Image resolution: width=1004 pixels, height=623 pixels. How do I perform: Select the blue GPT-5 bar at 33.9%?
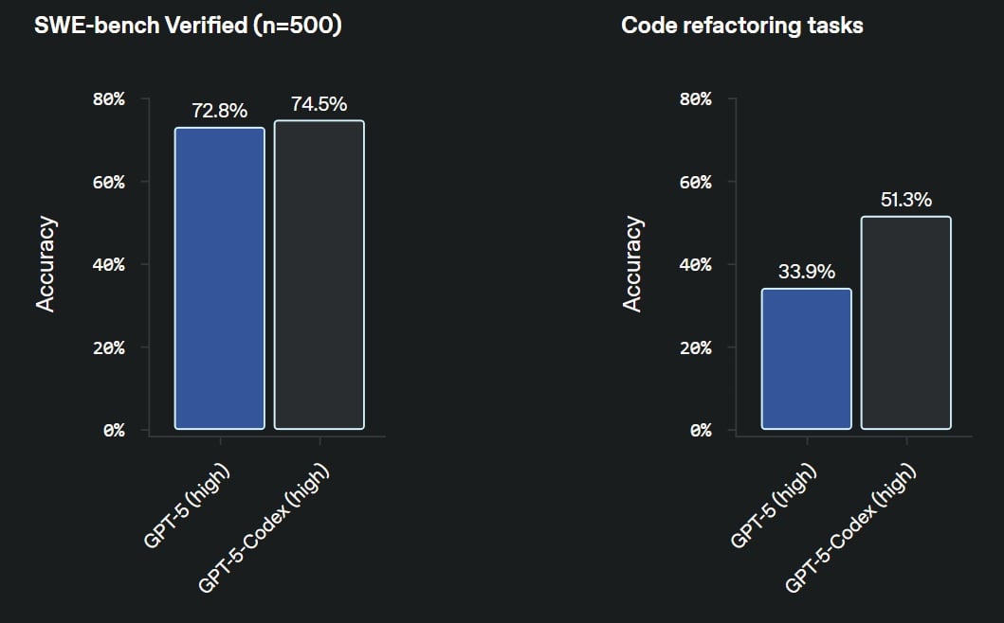[807, 359]
